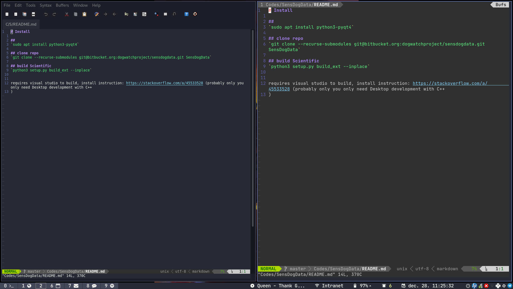Click the 'sudo apt install python3-pyqt4' line in gVim
Image resolution: width=513 pixels, height=289 pixels.
(x=45, y=44)
